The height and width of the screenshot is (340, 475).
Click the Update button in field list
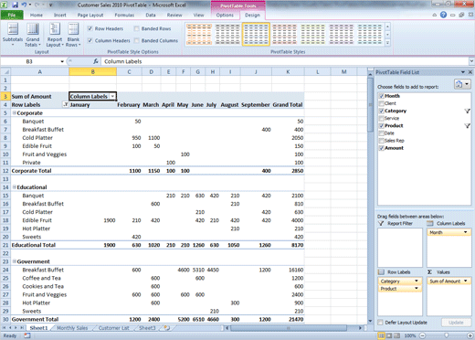(x=456, y=323)
